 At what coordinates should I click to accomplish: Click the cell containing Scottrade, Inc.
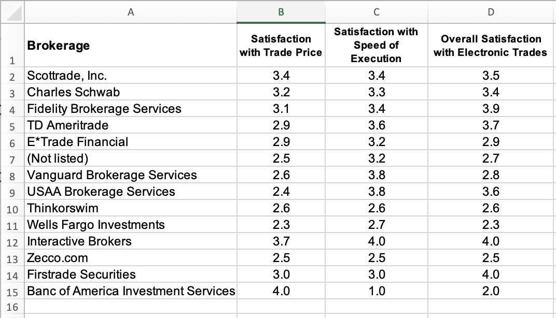click(x=131, y=75)
